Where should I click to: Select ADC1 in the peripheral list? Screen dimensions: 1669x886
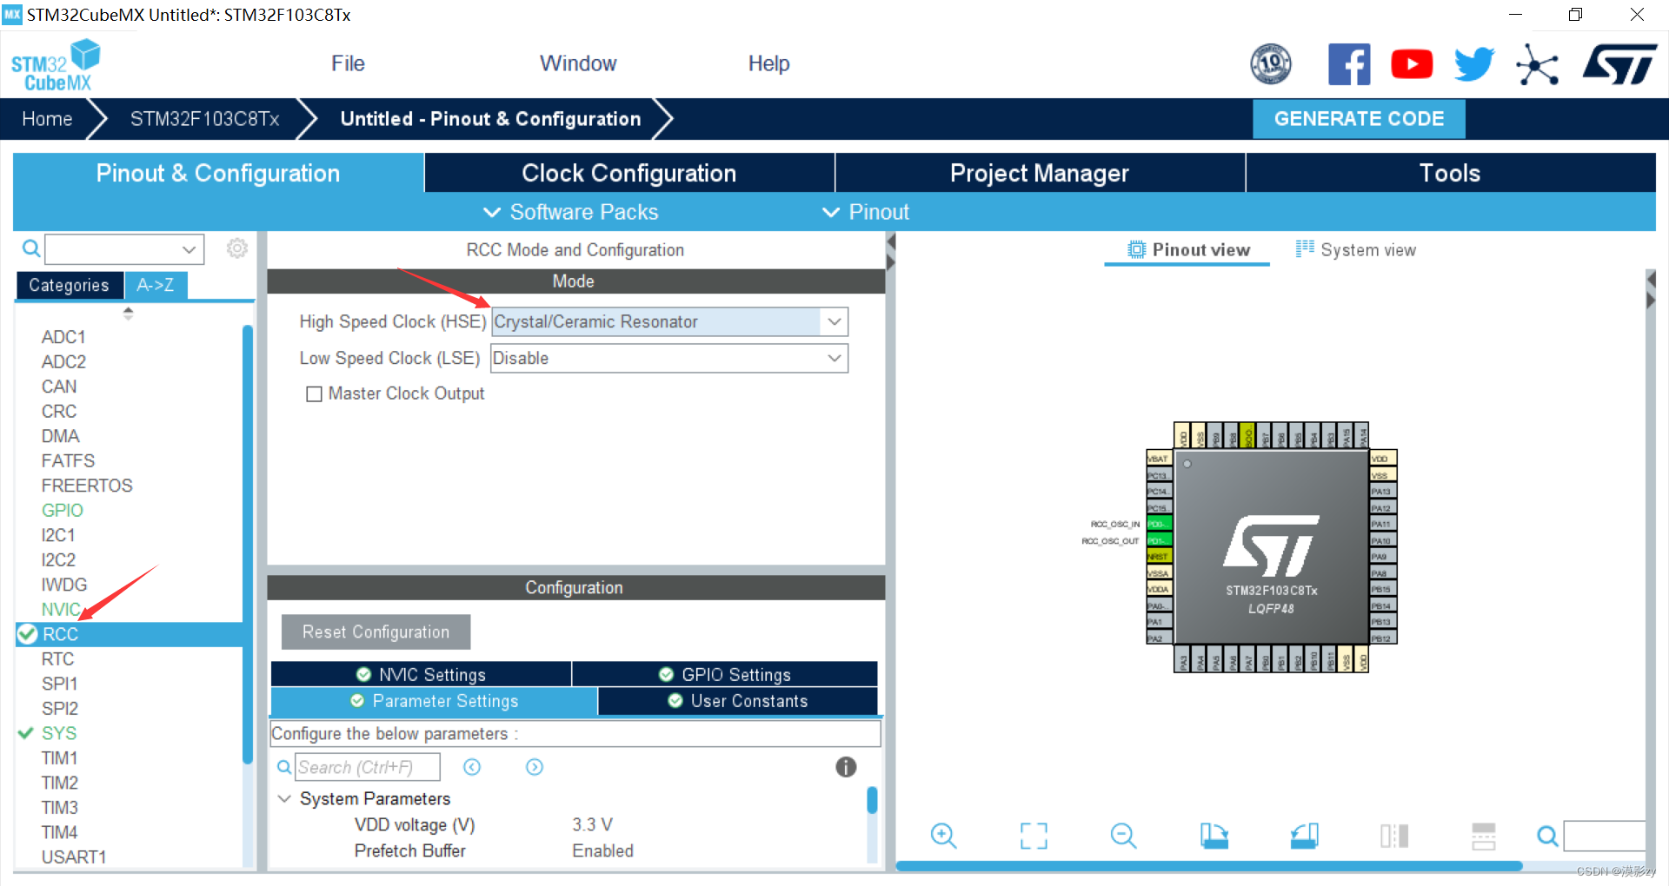[x=63, y=337]
